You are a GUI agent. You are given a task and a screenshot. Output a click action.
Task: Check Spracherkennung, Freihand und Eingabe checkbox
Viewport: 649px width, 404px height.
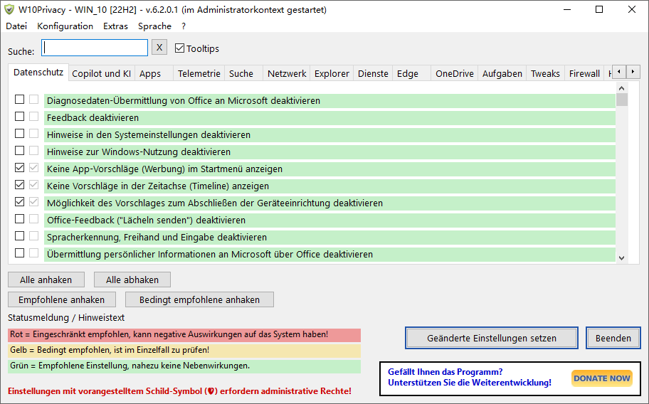point(19,235)
